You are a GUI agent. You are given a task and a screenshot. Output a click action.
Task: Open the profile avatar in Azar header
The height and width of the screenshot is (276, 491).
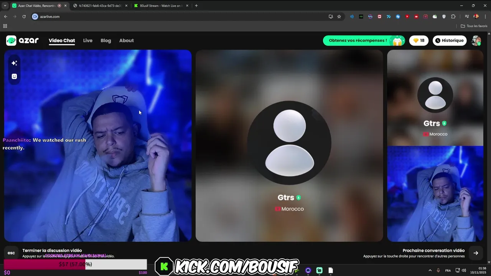pos(476,40)
